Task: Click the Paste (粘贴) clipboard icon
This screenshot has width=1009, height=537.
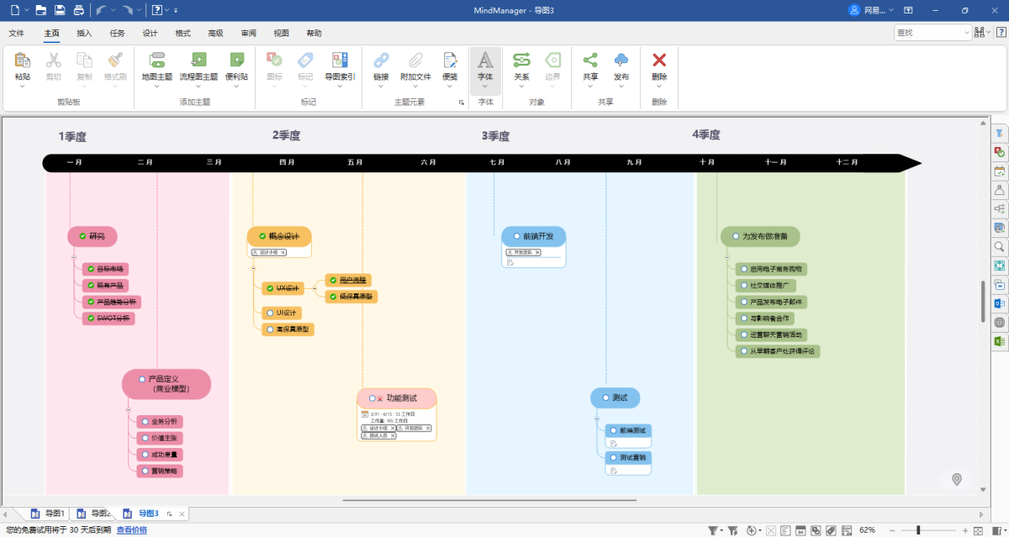Action: coord(23,60)
